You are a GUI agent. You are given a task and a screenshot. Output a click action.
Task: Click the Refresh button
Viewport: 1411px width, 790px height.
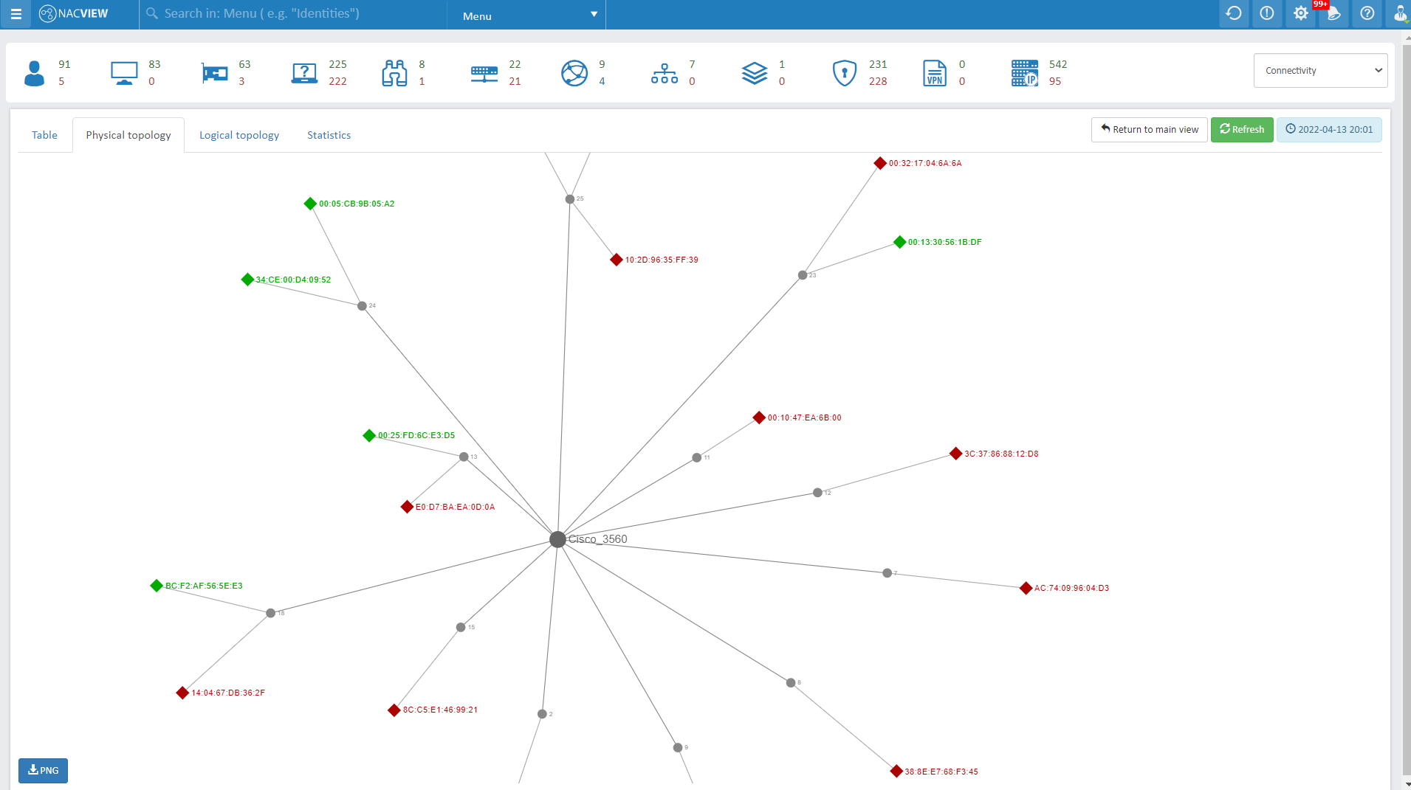[1241, 129]
